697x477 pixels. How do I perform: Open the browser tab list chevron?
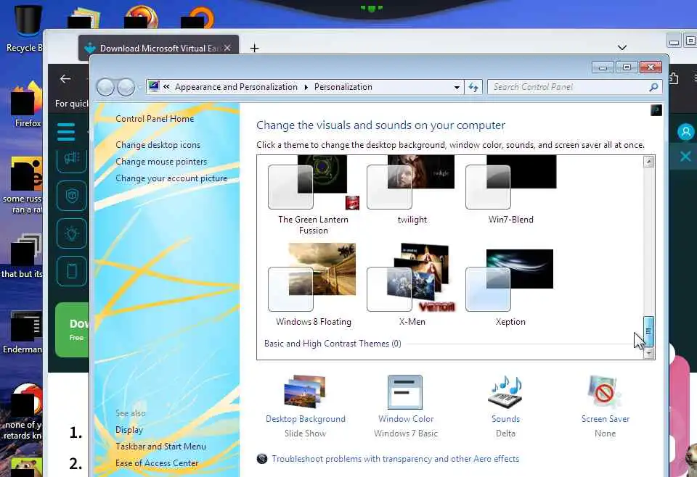coord(622,47)
